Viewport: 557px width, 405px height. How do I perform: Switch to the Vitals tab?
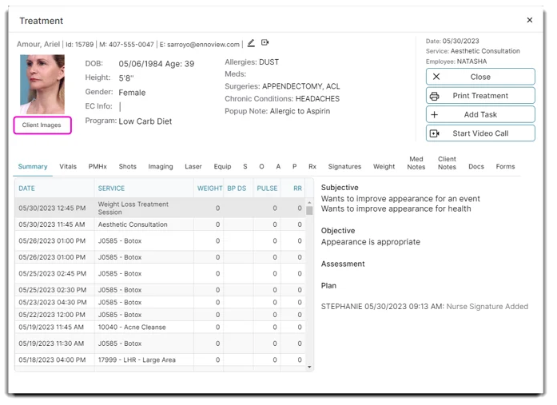[x=68, y=167]
